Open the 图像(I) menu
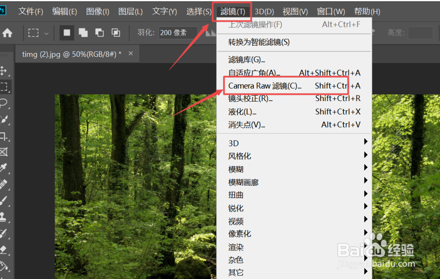Viewport: 440px width, 279px height. [x=97, y=11]
